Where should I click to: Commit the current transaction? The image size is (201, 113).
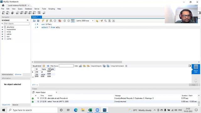(x=65, y=21)
